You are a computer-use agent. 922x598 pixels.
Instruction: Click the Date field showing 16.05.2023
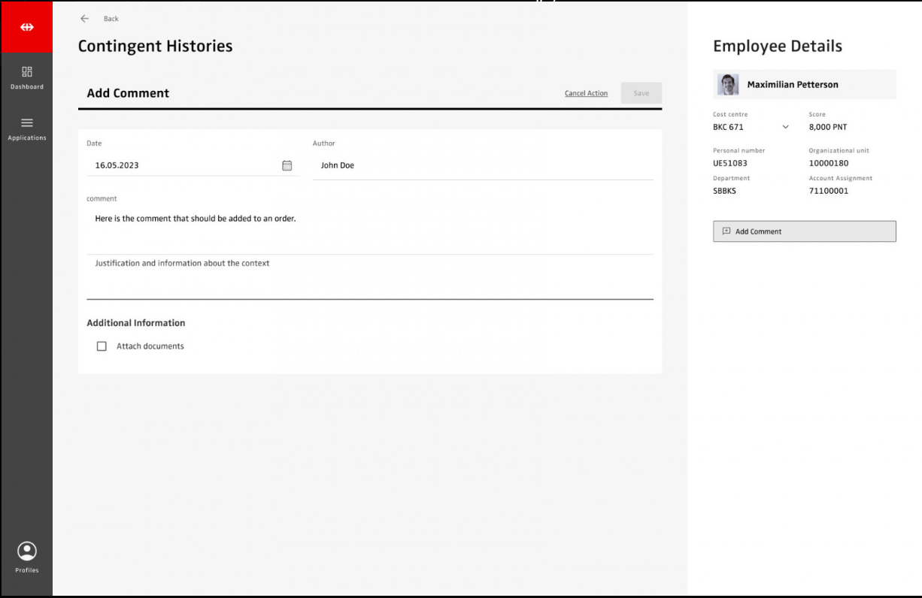pyautogui.click(x=180, y=165)
